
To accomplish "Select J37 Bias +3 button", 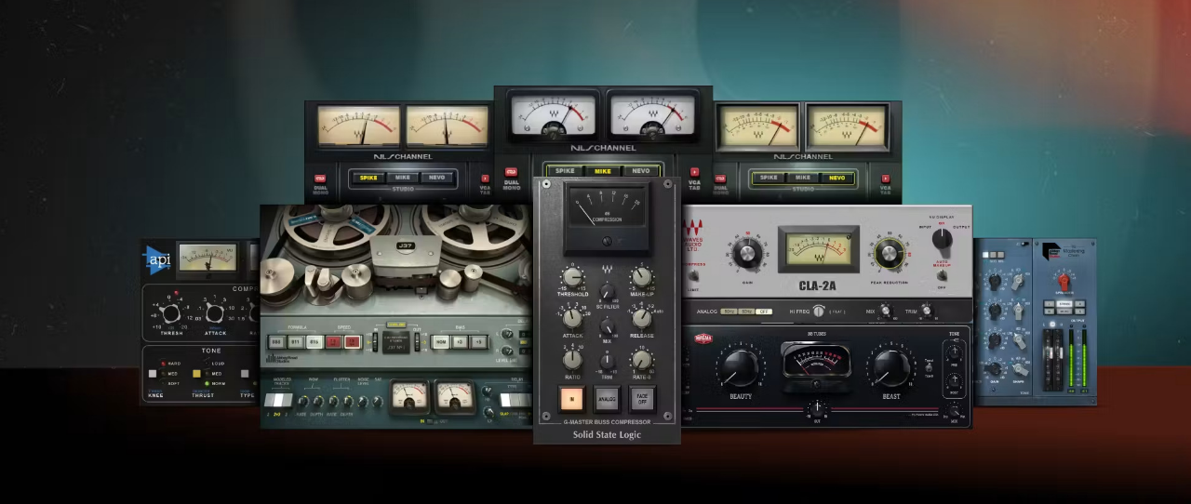I will (x=462, y=342).
